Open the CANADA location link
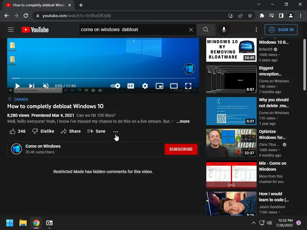 (x=21, y=99)
